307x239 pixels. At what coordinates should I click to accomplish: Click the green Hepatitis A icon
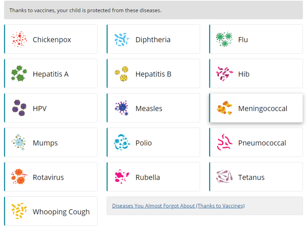pyautogui.click(x=19, y=74)
